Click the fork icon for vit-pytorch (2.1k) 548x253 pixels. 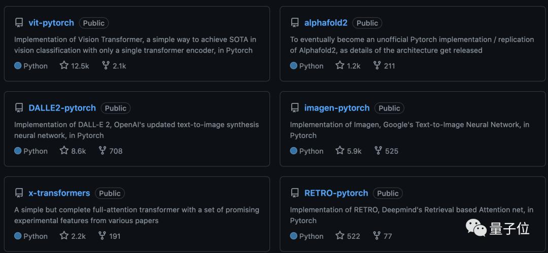pyautogui.click(x=106, y=65)
